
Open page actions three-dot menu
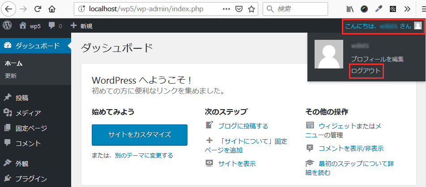[227, 9]
